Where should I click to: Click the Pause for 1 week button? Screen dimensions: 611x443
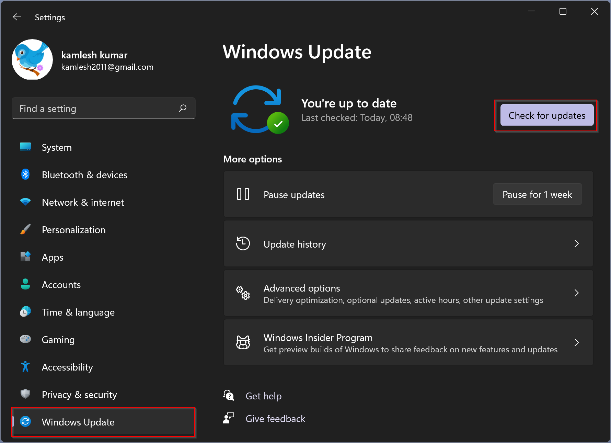[537, 194]
